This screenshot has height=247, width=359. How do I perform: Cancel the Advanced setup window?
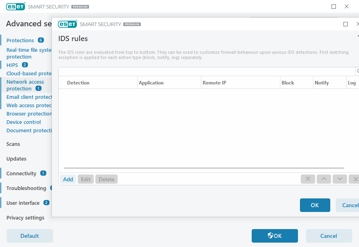pyautogui.click(x=329, y=236)
